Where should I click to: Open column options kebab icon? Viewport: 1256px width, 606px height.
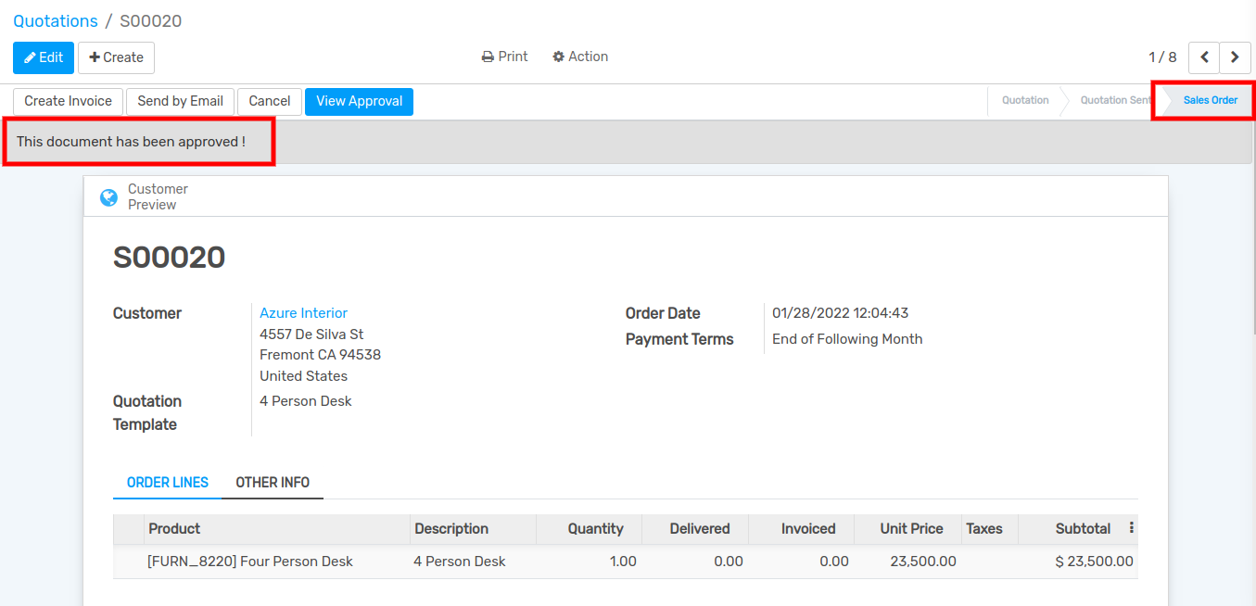click(1131, 528)
